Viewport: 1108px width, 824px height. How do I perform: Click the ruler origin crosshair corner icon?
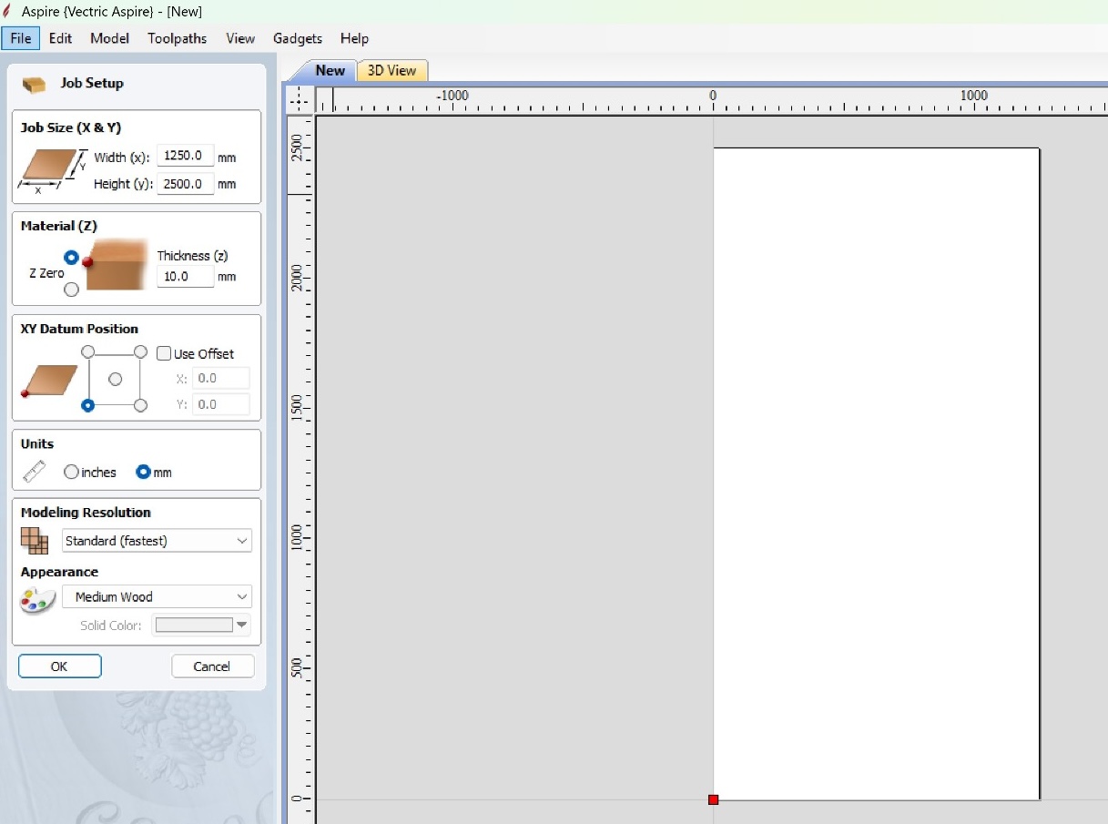300,100
